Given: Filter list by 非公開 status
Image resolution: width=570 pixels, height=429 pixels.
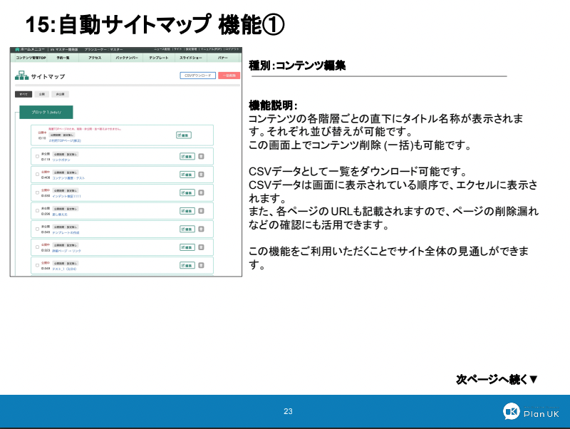Looking at the screenshot, I should tap(60, 94).
